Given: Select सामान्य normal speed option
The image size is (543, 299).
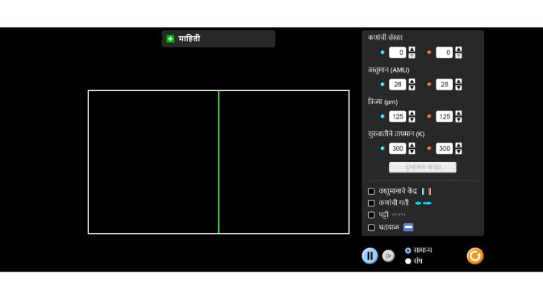Looking at the screenshot, I should click(x=408, y=250).
